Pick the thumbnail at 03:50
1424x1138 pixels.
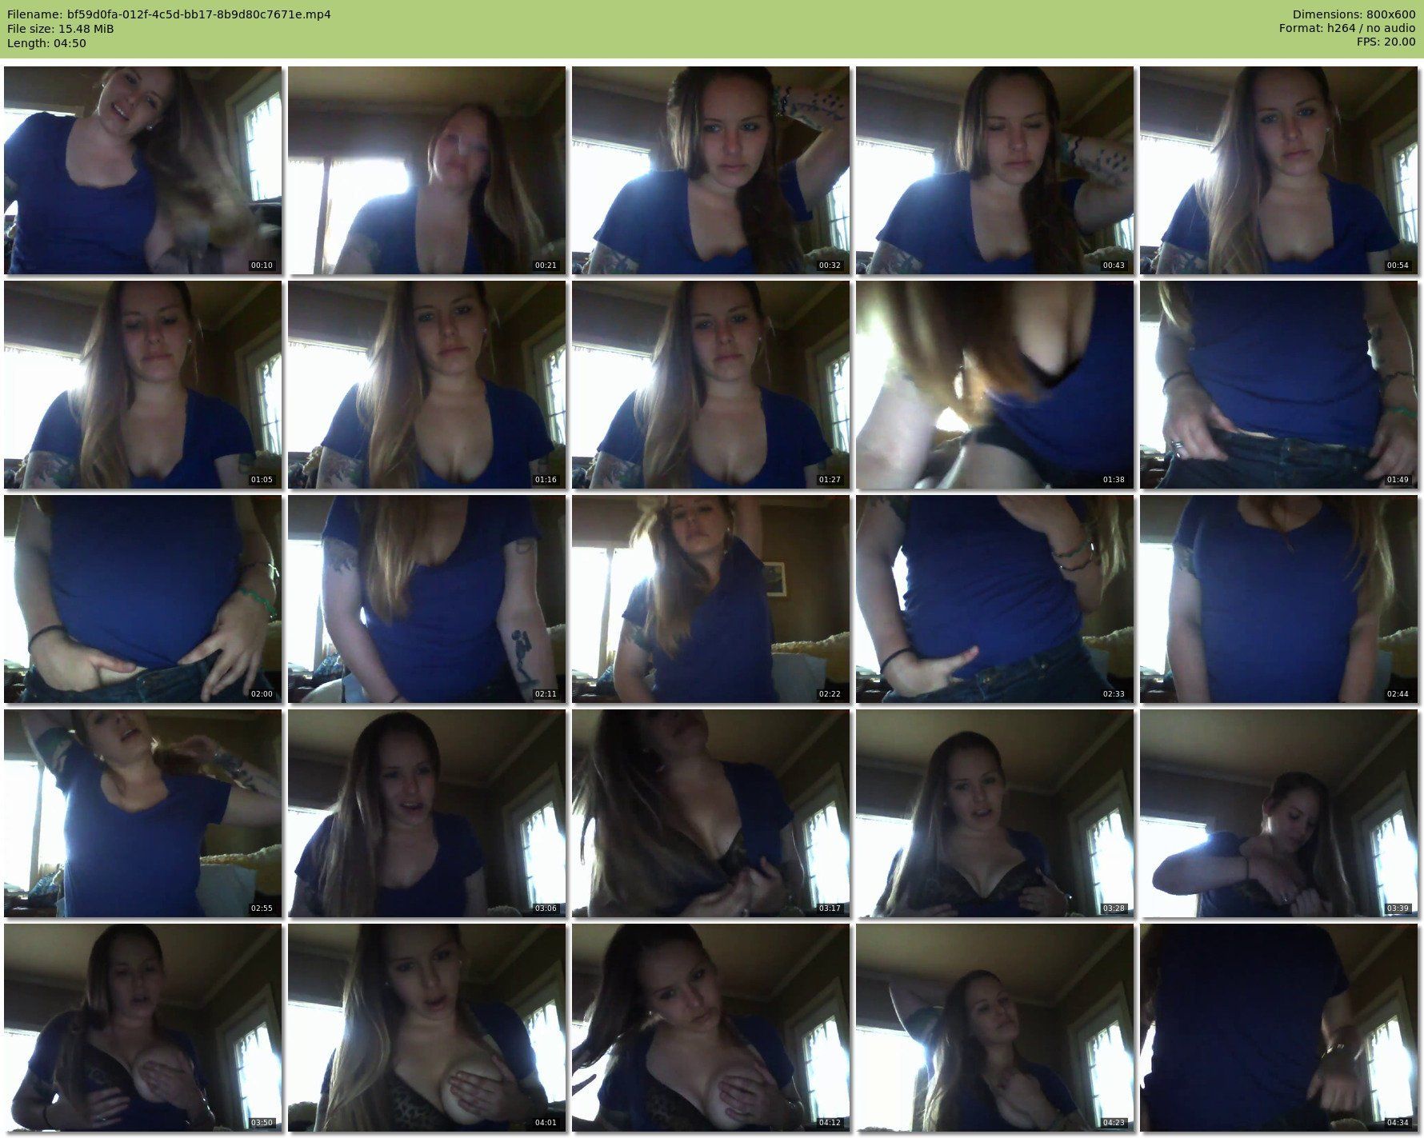tap(142, 1028)
